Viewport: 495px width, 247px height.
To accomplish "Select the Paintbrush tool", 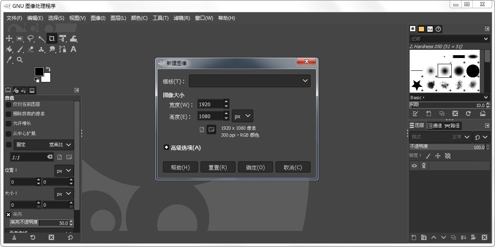I will (20, 49).
